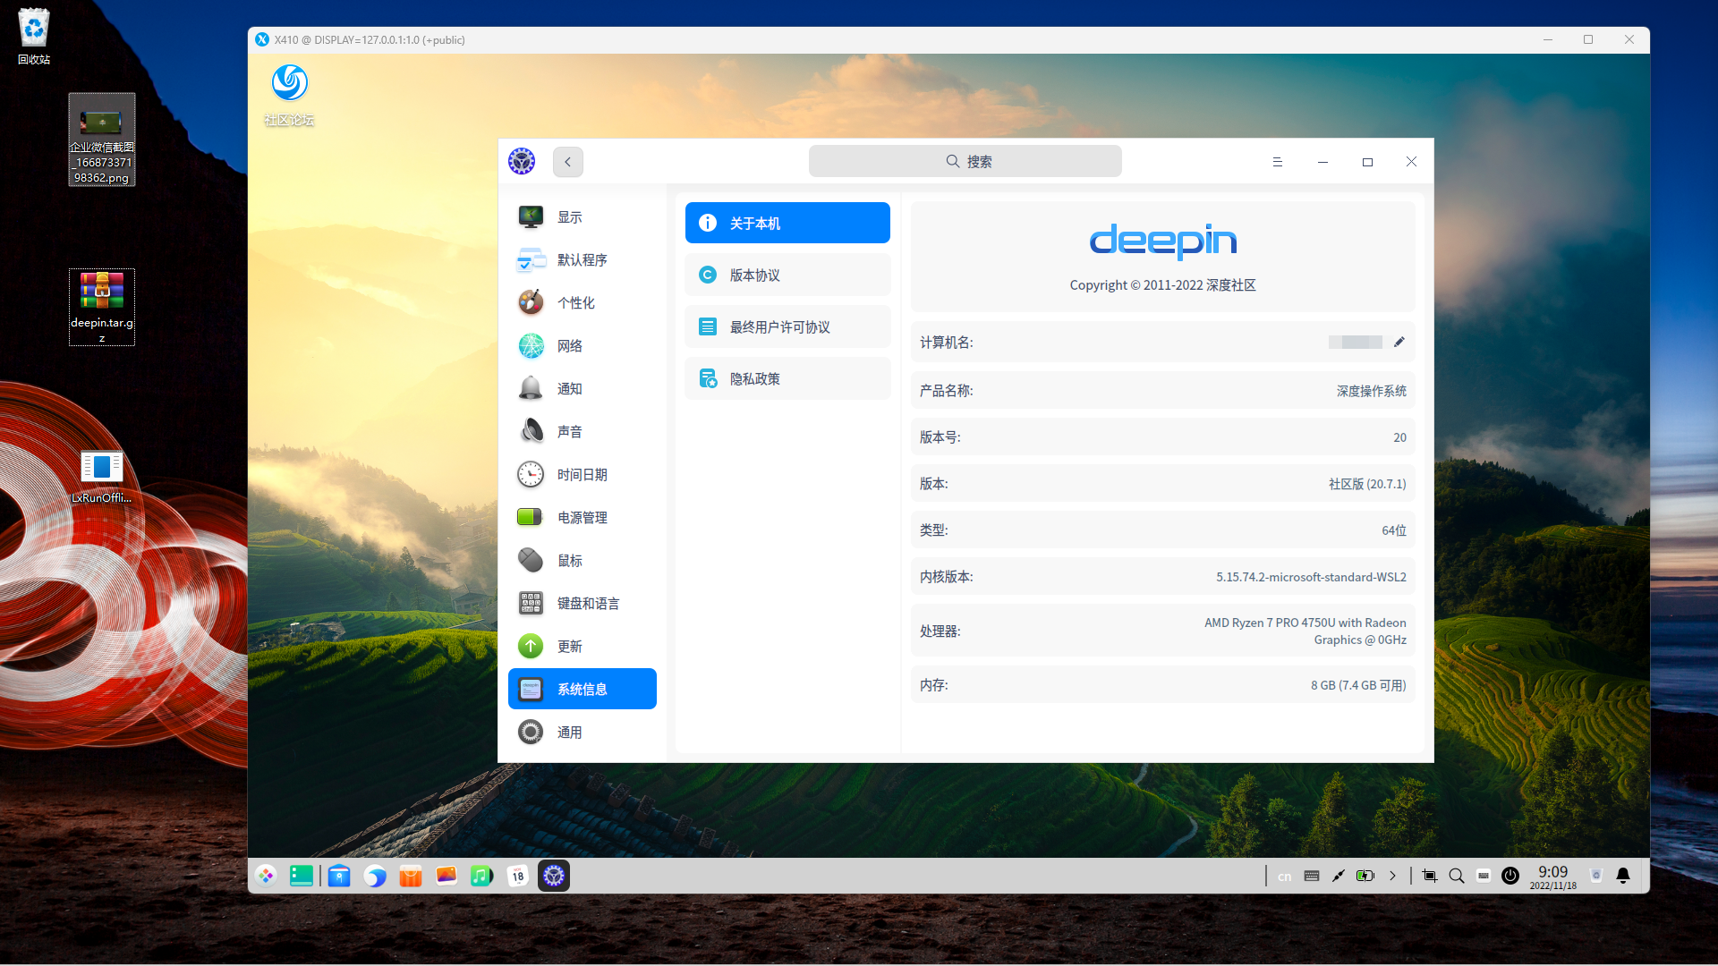
Task: Select Power Management (电源管理) settings
Action: click(x=582, y=517)
